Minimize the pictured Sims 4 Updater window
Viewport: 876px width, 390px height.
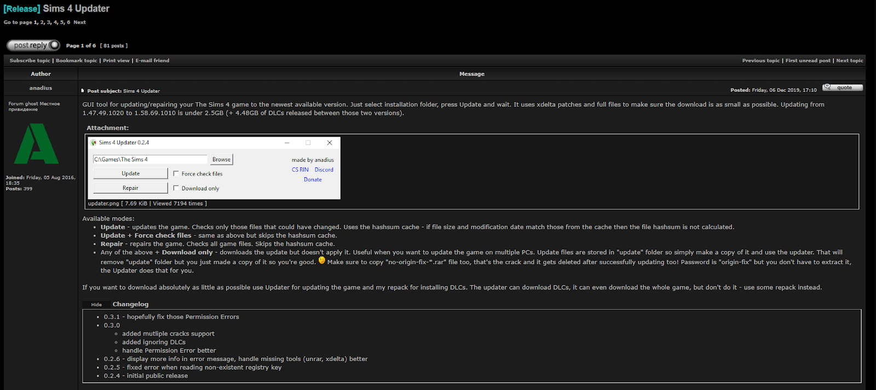coord(287,143)
